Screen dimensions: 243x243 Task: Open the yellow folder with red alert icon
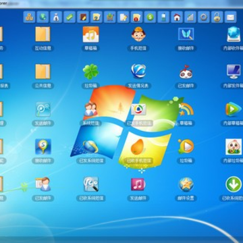tap(136, 17)
